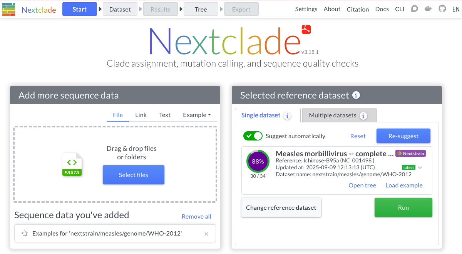
Task: Click the red PDF icon near logo
Action: (306, 29)
